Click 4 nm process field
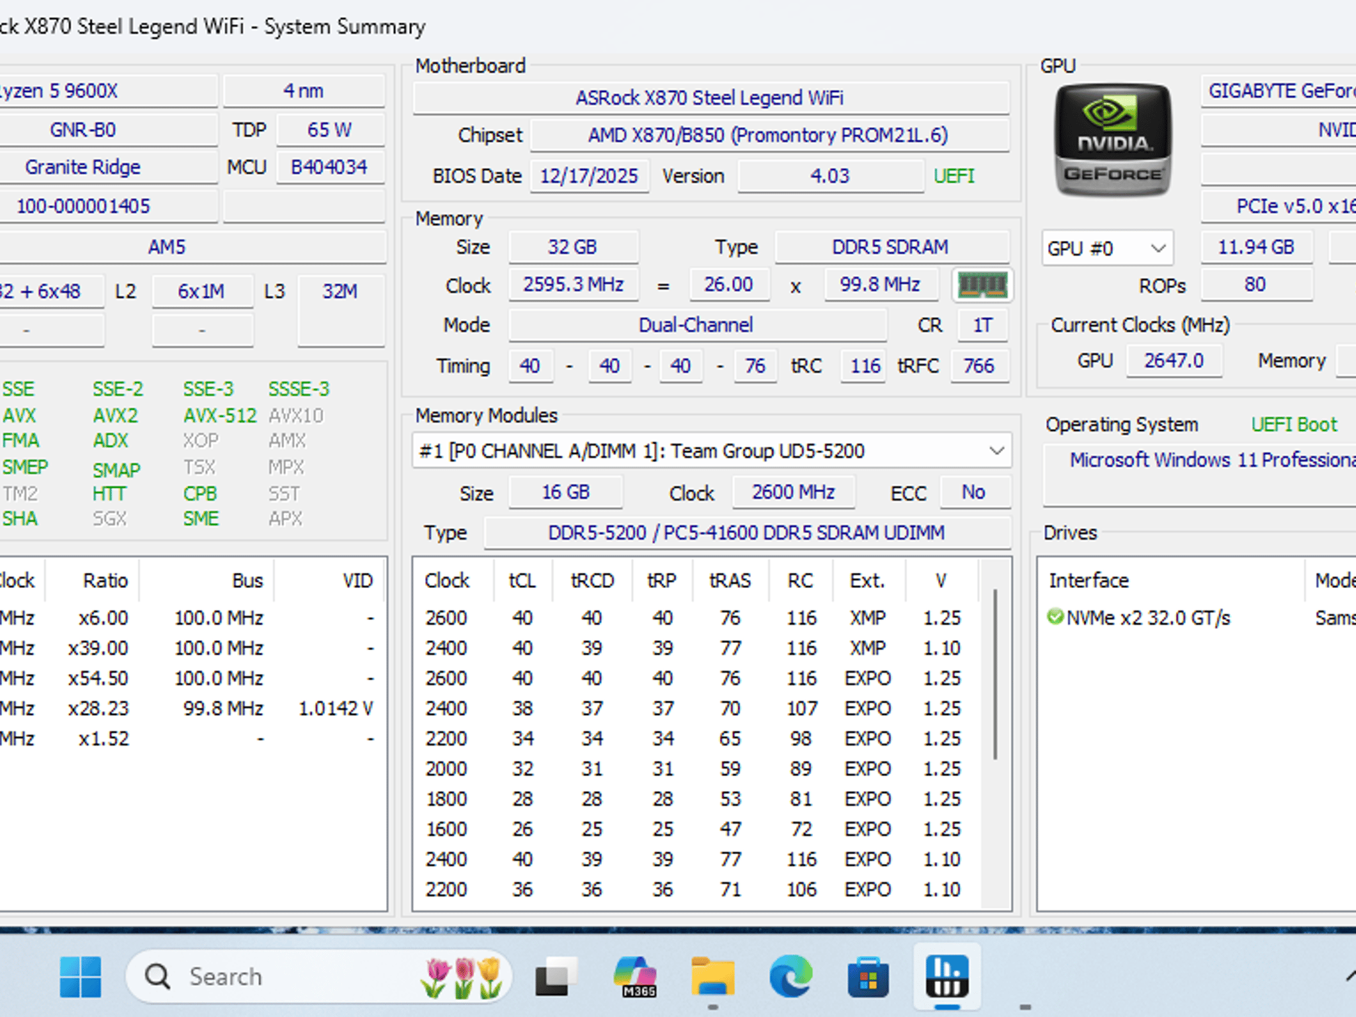This screenshot has width=1356, height=1017. [x=304, y=91]
